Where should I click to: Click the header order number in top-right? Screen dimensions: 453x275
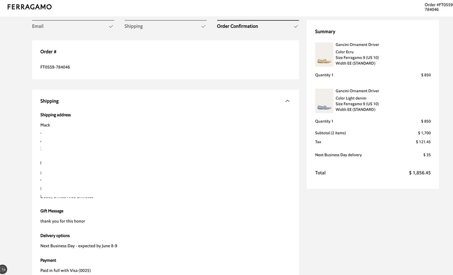tap(438, 7)
